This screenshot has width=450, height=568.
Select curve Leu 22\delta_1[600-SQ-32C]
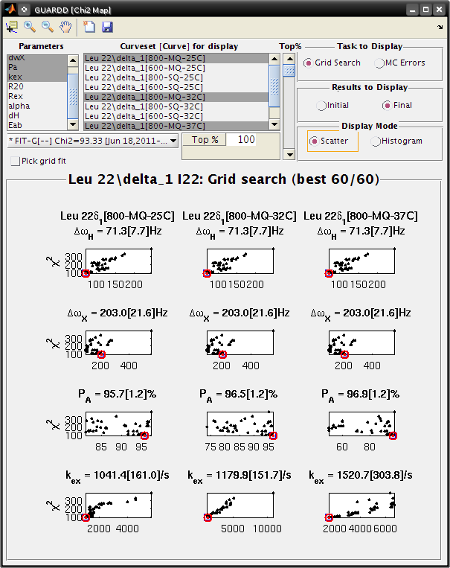pyautogui.click(x=176, y=116)
